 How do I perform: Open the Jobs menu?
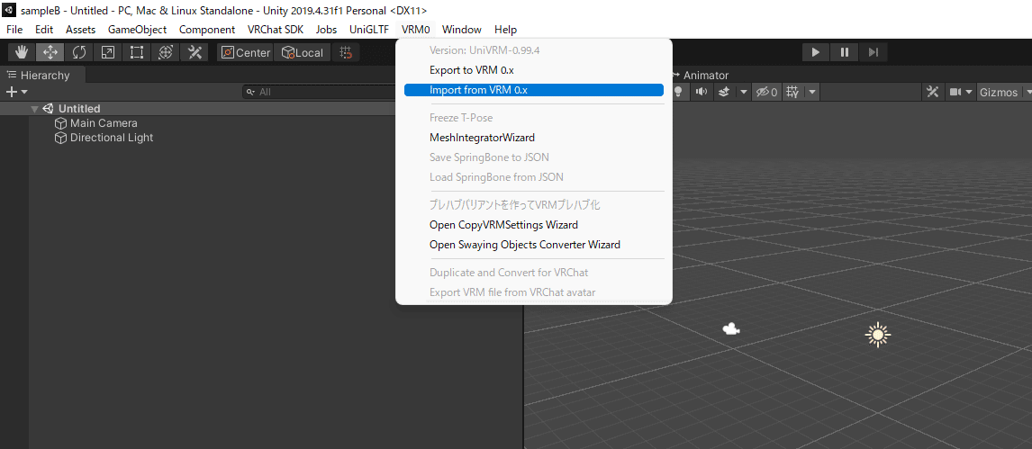[327, 30]
